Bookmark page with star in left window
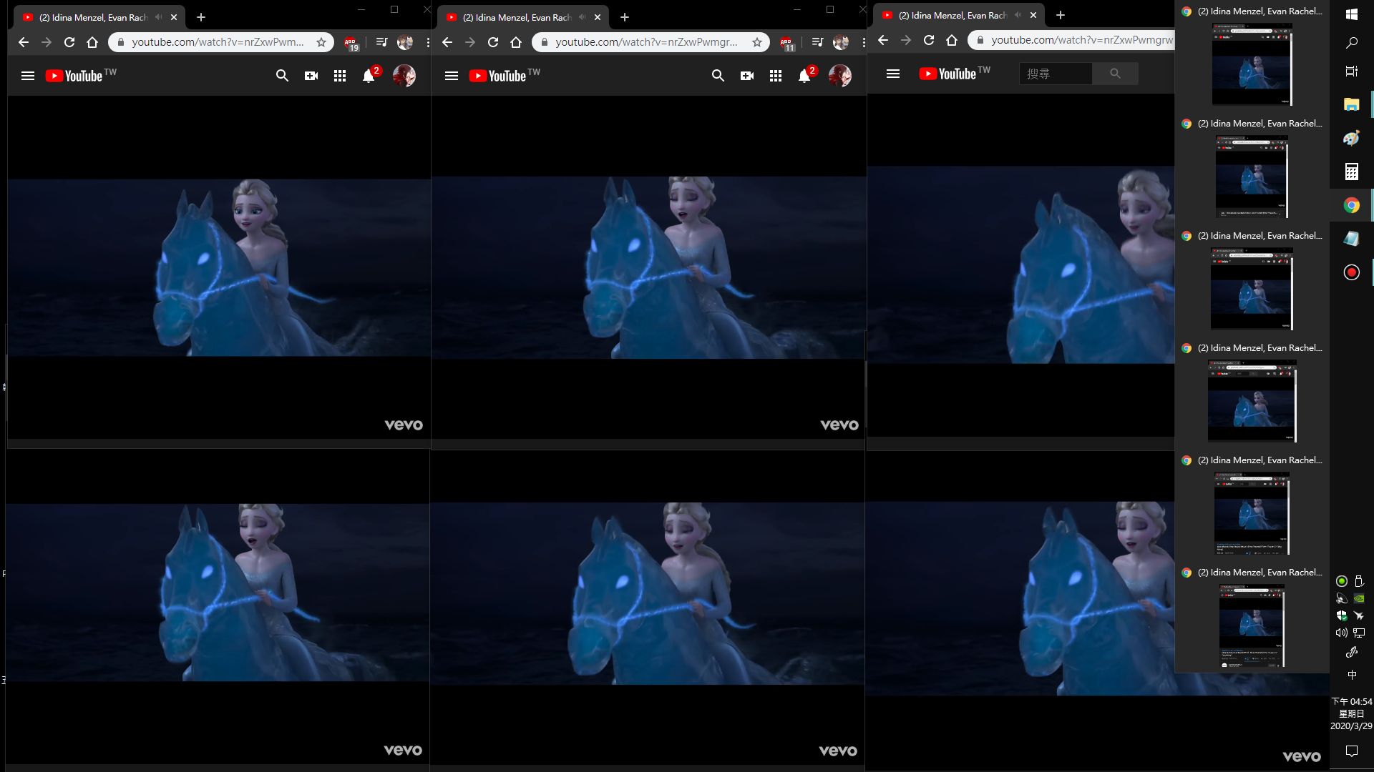The width and height of the screenshot is (1374, 772). pyautogui.click(x=321, y=42)
